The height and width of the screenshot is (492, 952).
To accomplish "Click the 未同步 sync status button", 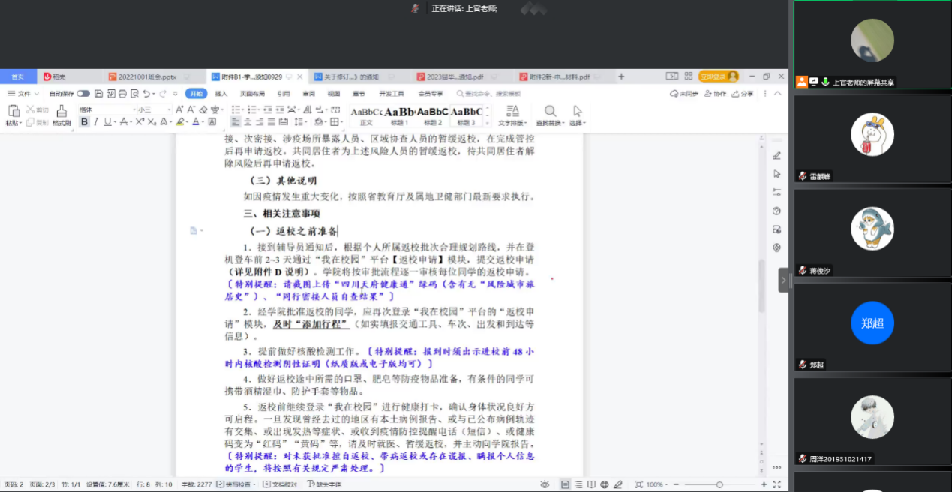I will (x=683, y=94).
